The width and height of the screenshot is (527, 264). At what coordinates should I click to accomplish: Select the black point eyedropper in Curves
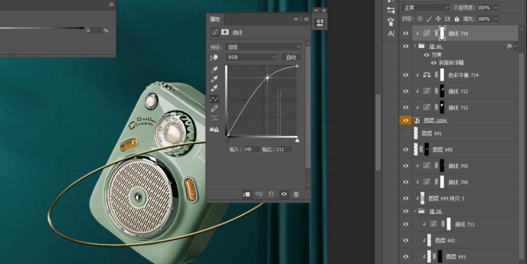[214, 70]
